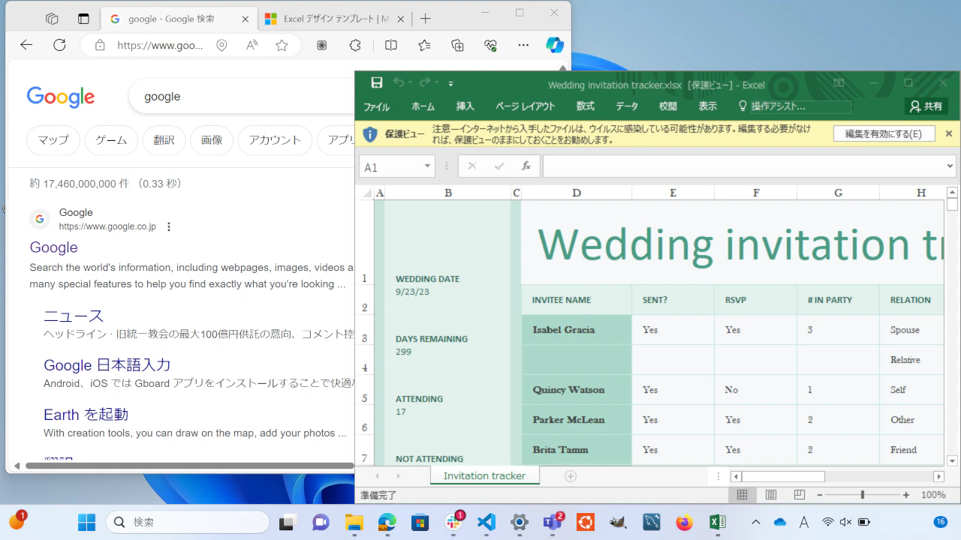Click the Save icon in Excel's title bar

[377, 83]
